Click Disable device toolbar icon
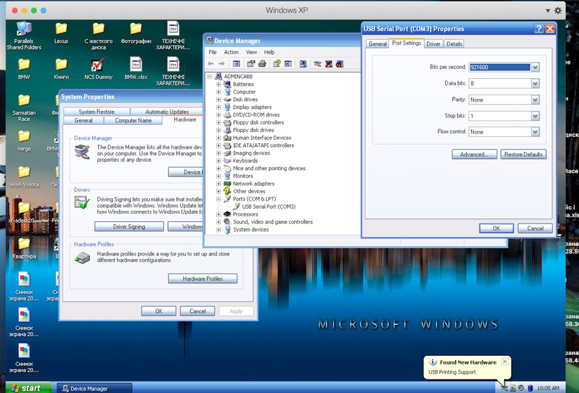The image size is (579, 393). (340, 64)
